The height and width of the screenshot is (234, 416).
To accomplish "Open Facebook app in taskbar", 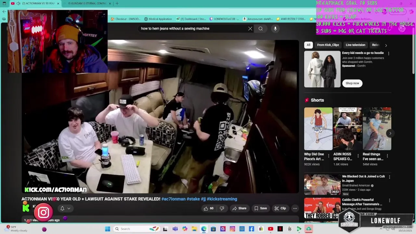I will [x=252, y=229].
